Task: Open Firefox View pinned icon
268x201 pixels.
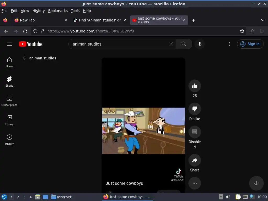Action: pyautogui.click(x=5, y=20)
